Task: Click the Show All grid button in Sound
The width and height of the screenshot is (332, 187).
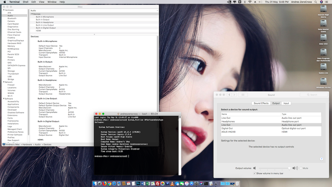Action: (243, 95)
